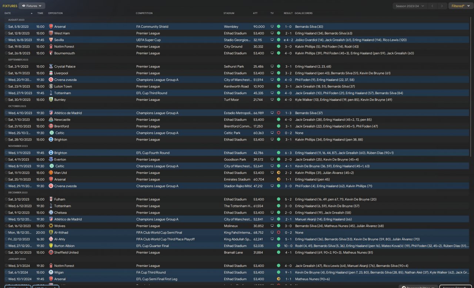Go to the next season using right arrow
The height and width of the screenshot is (288, 474).
point(442,6)
